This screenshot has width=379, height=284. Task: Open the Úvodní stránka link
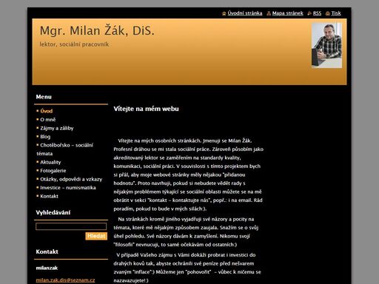tap(245, 13)
